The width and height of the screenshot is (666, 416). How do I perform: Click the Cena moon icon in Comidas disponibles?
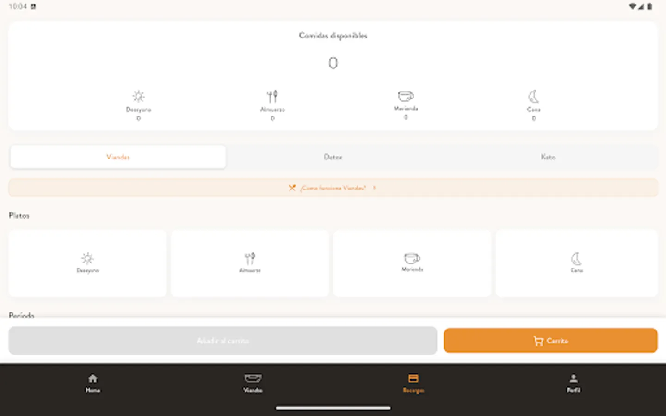point(534,97)
